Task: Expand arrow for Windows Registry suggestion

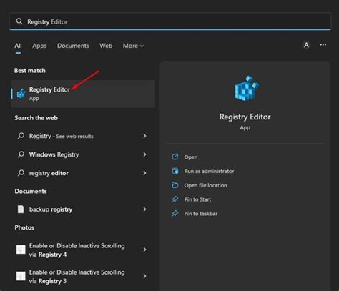Action: click(144, 154)
